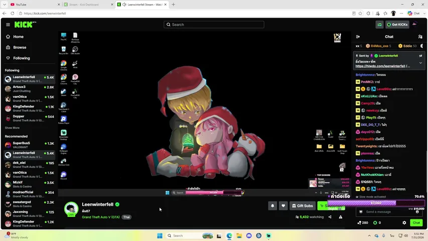Click the Eddie gifter leaderboard entry

408,46
